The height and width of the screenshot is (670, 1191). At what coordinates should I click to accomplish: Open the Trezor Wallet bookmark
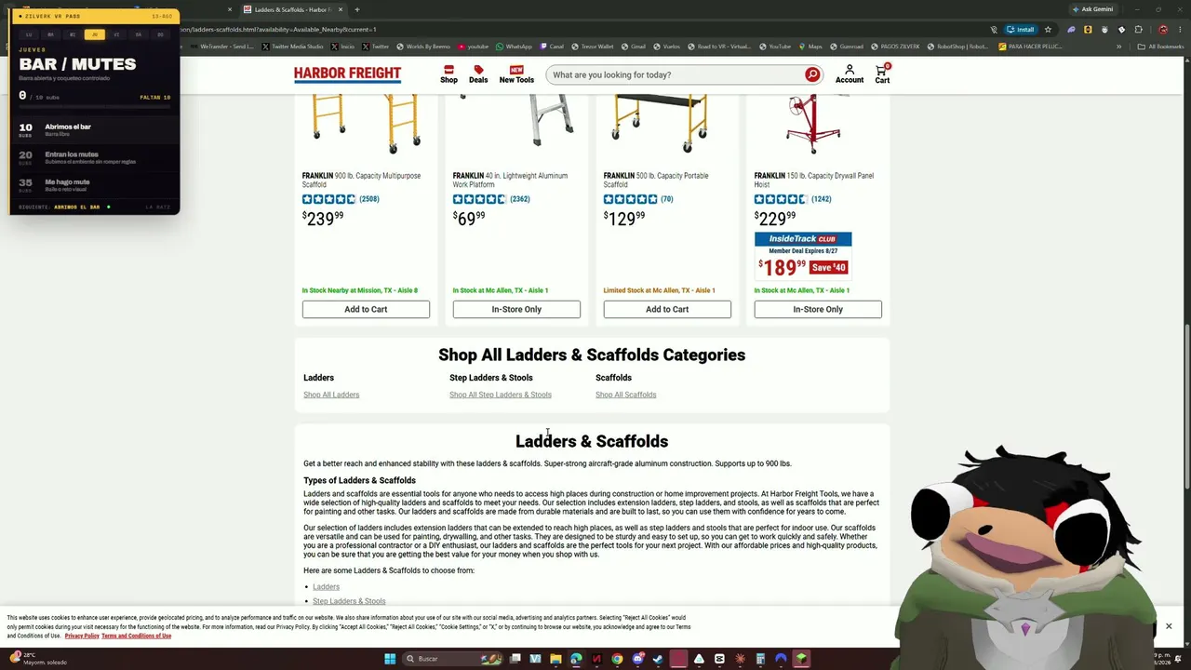click(x=592, y=47)
